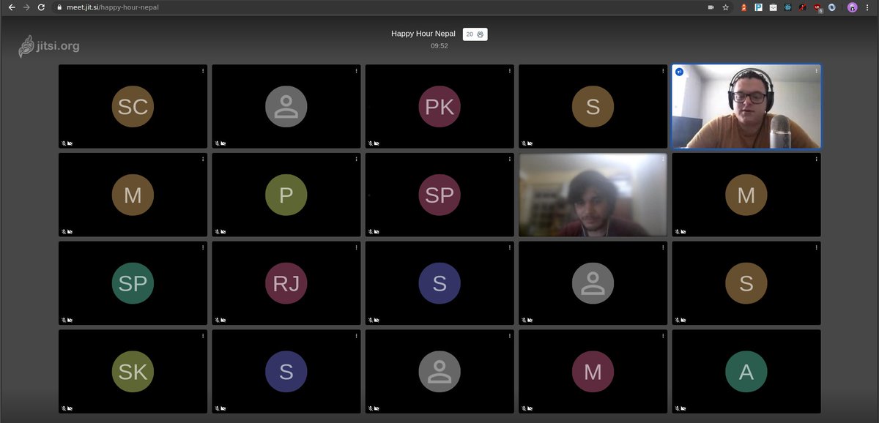Viewport: 879px width, 423px height.
Task: Open the three-dot menu on the blurred webcam tile
Action: tap(663, 159)
